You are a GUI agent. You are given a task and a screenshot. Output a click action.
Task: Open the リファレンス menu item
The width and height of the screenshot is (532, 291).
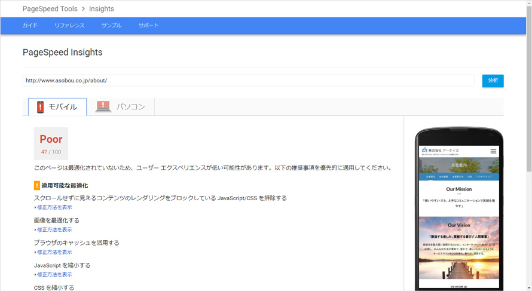tap(69, 26)
